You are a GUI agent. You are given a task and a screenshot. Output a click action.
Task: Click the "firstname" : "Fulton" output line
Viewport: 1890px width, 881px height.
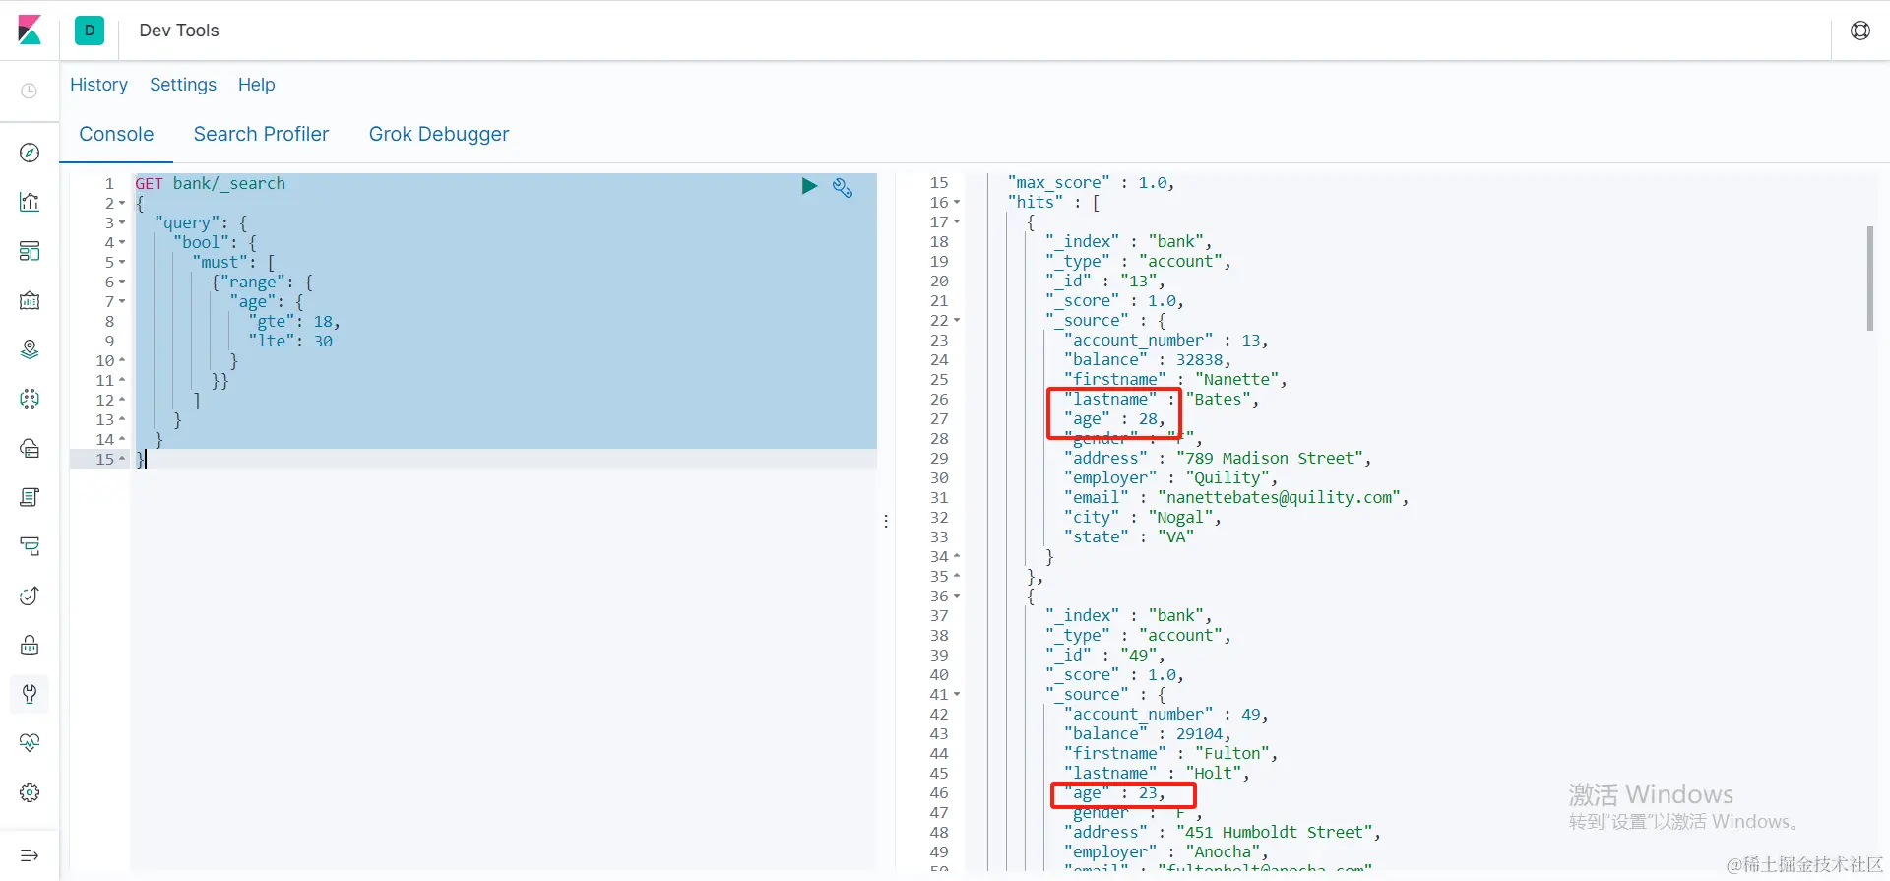pos(1170,754)
